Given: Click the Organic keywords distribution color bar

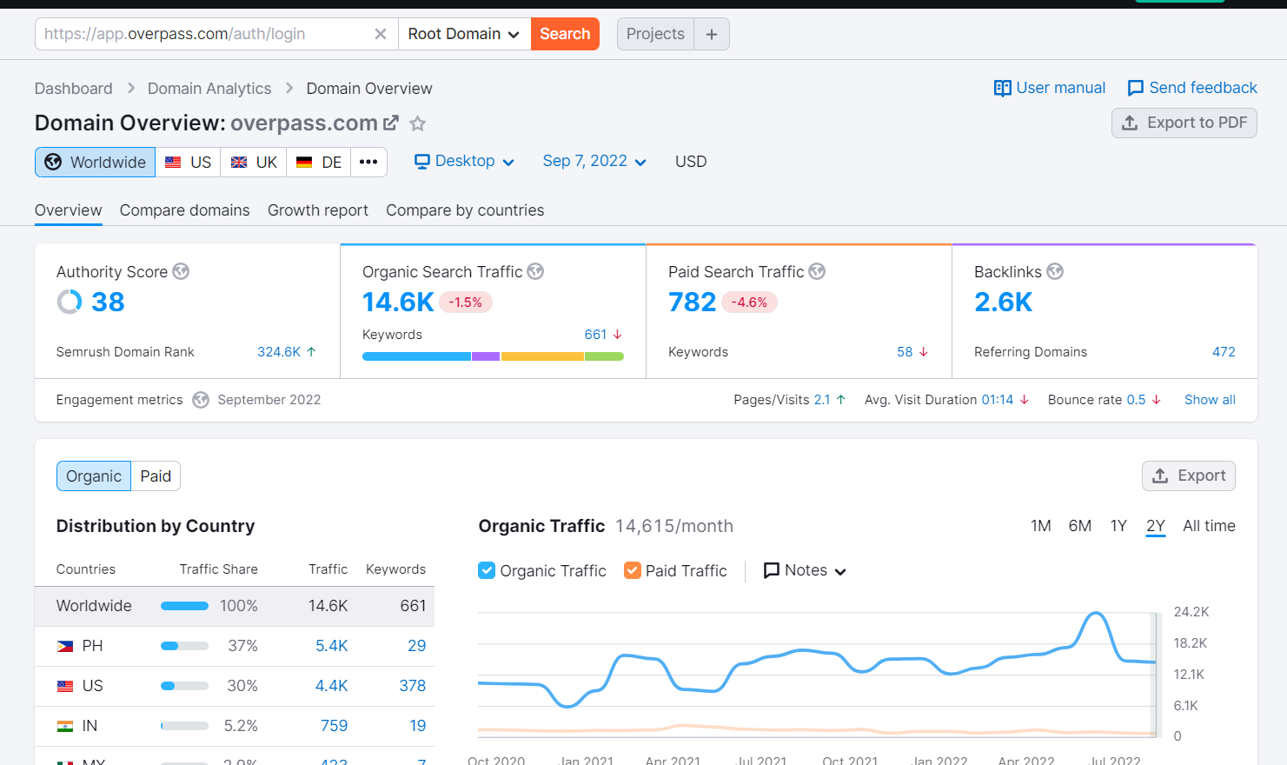Looking at the screenshot, I should click(x=493, y=356).
